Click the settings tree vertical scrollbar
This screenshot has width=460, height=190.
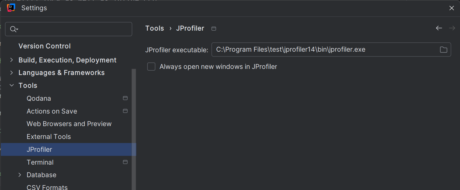tap(134, 129)
